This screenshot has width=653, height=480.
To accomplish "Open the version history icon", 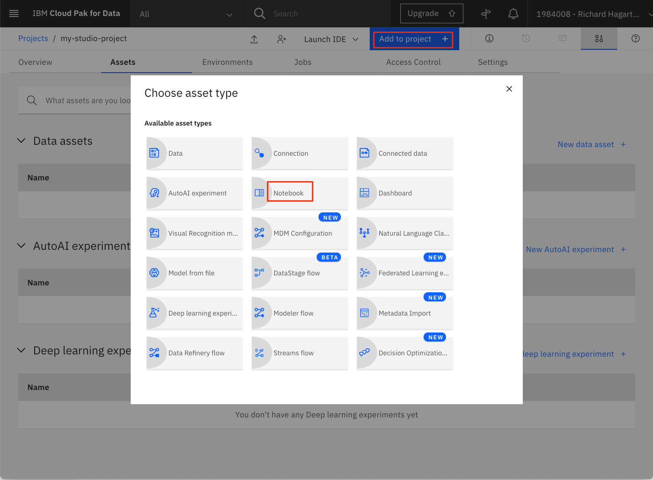I will (526, 38).
